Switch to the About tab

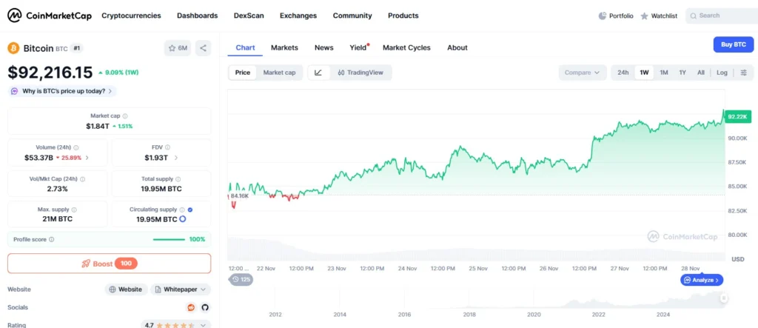pos(457,47)
